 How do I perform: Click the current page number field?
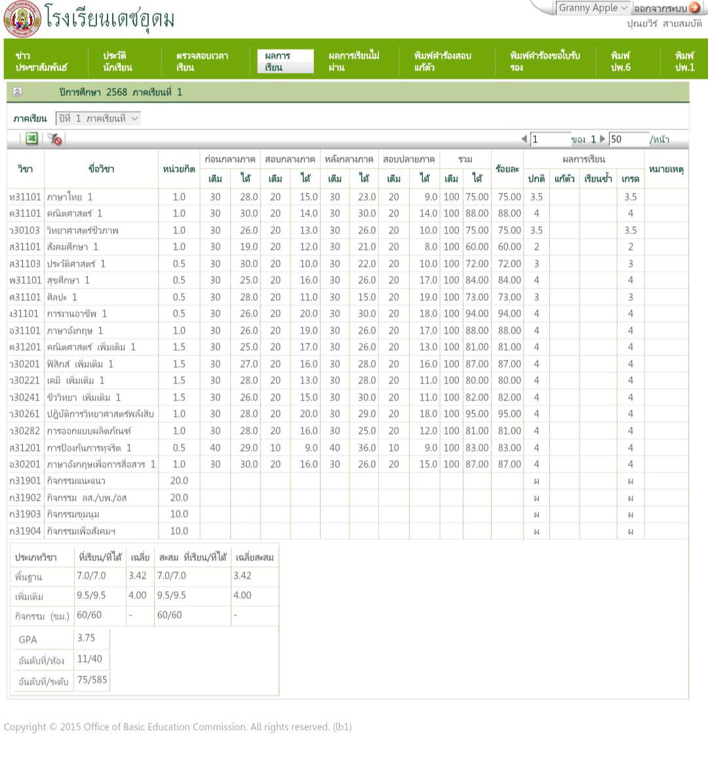click(549, 139)
